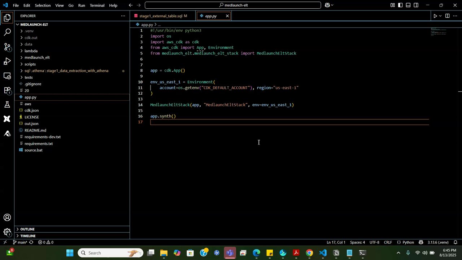Open the Terminal menu
Screen dimensions: 462x260
pyautogui.click(x=97, y=5)
